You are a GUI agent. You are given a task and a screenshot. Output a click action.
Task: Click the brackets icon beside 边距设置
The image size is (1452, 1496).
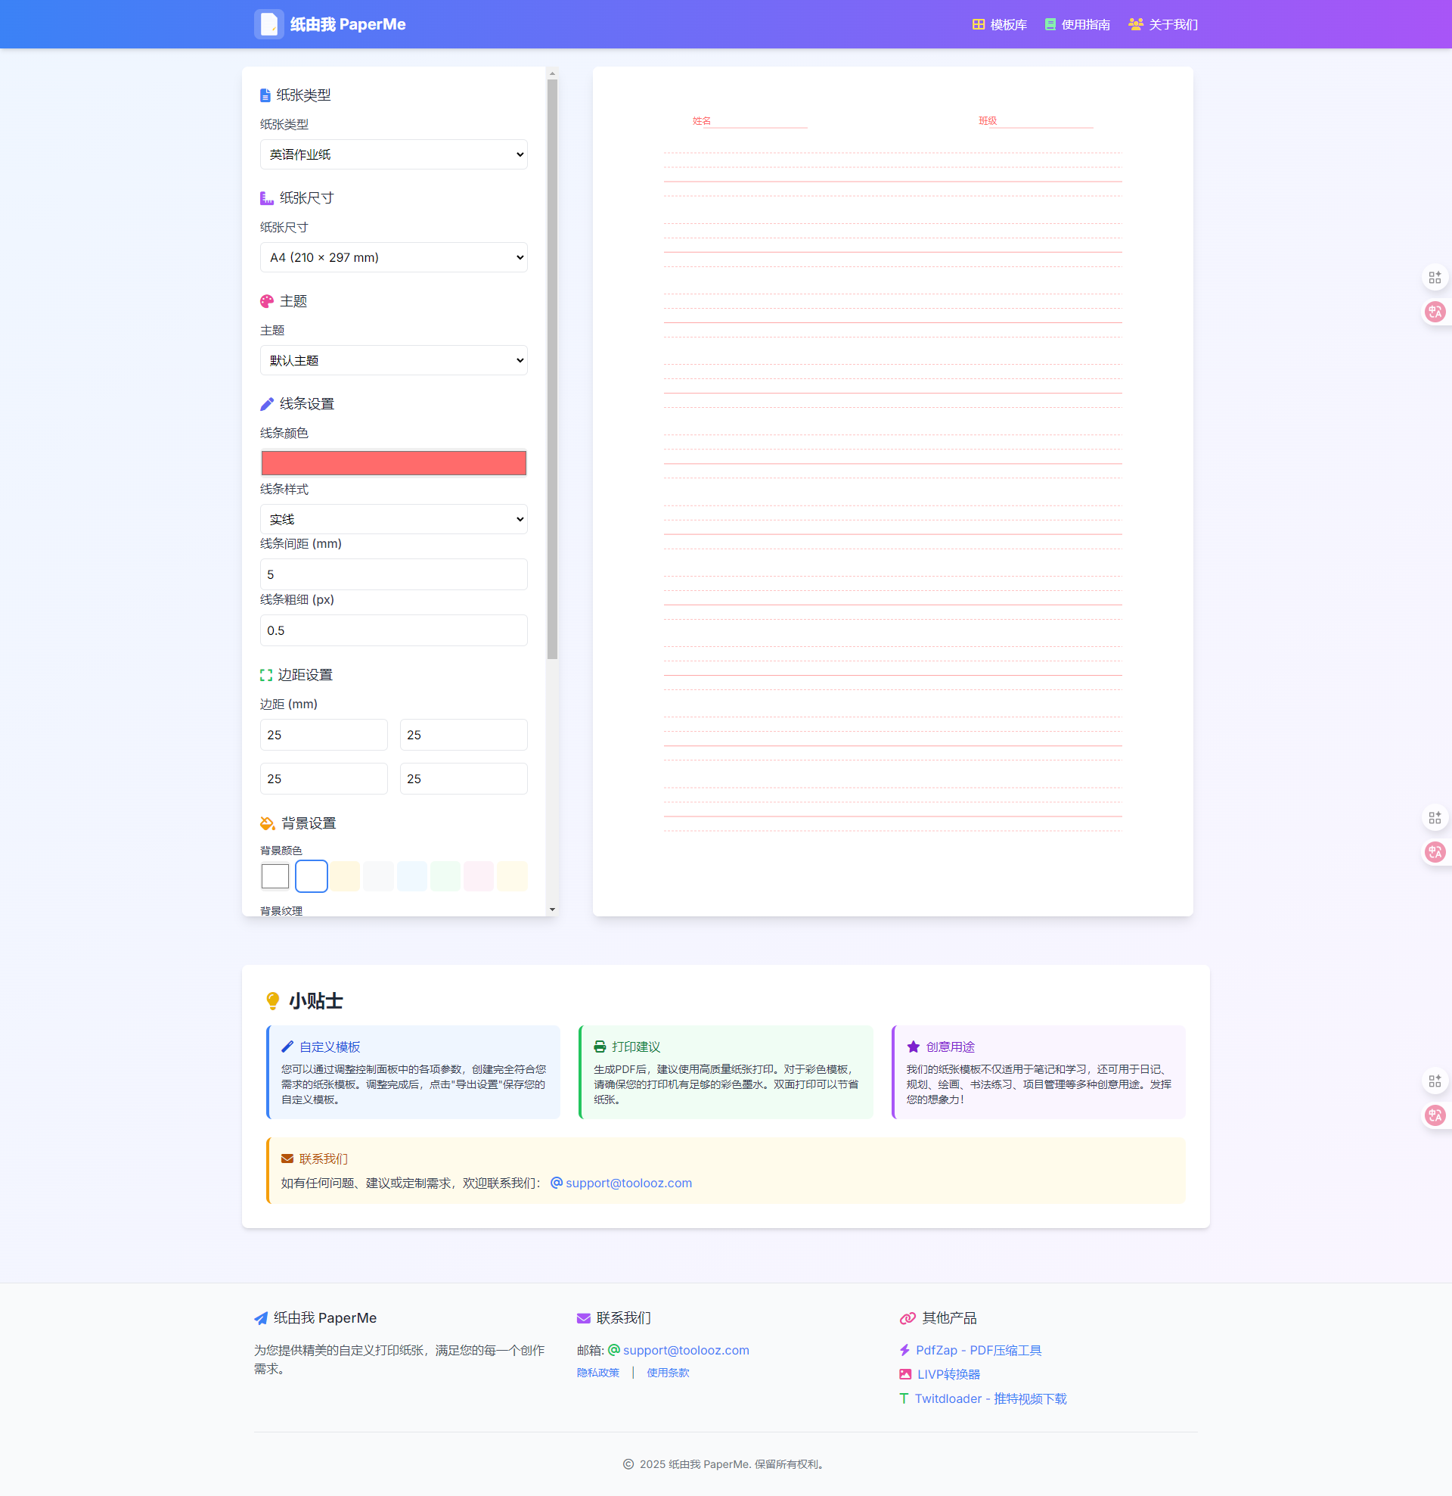(265, 675)
